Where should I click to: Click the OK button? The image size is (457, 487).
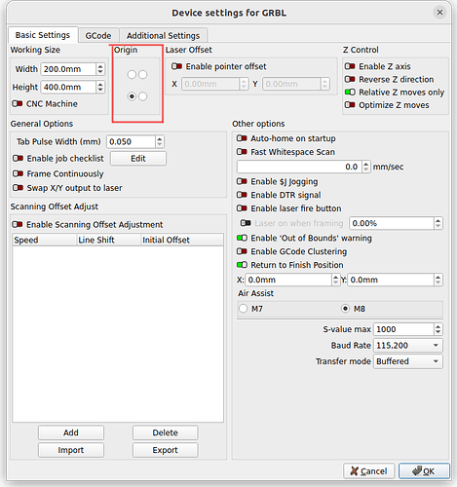click(424, 471)
